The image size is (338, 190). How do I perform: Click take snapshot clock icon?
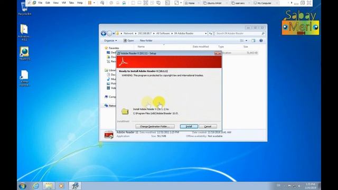(111, 3)
